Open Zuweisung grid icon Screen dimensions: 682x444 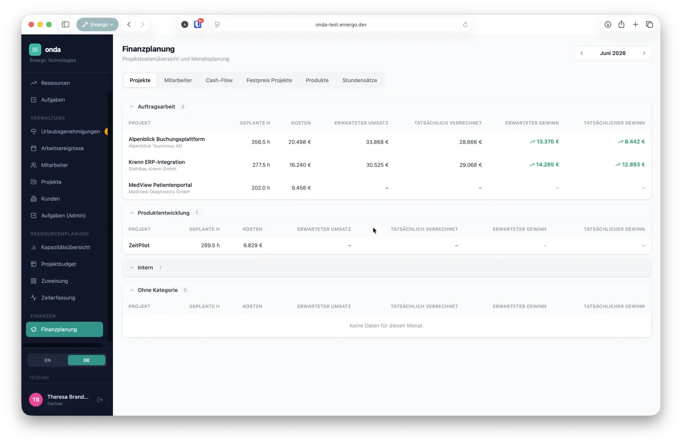click(x=34, y=281)
